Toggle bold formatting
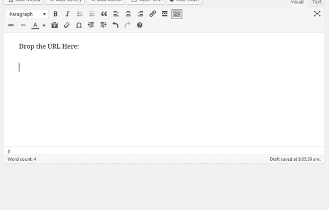The width and height of the screenshot is (329, 210). click(55, 14)
